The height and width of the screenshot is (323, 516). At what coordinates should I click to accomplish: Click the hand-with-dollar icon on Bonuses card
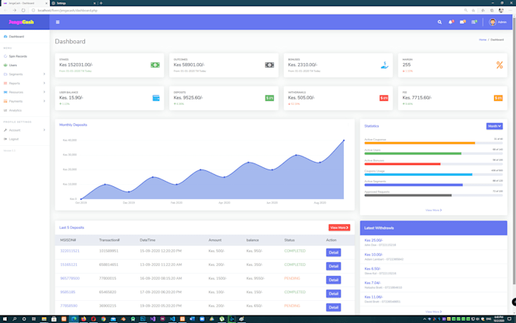pos(385,65)
